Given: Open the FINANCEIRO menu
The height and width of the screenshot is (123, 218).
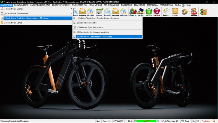Looking at the screenshot, I should click(x=126, y=5).
